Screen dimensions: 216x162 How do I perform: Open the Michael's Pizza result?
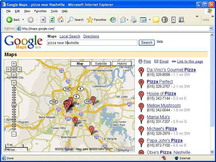pos(162,129)
